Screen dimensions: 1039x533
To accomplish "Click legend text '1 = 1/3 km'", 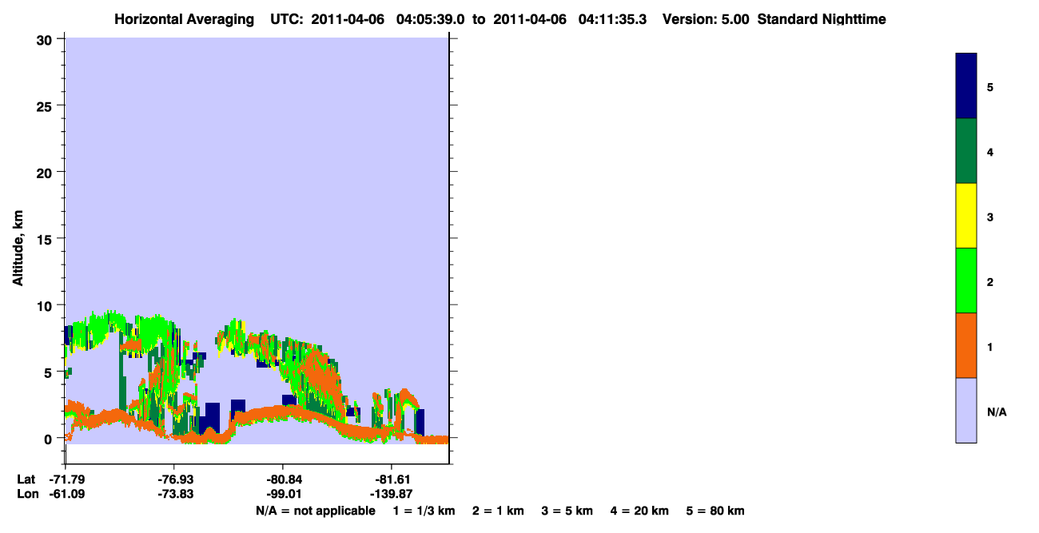I will tap(424, 511).
